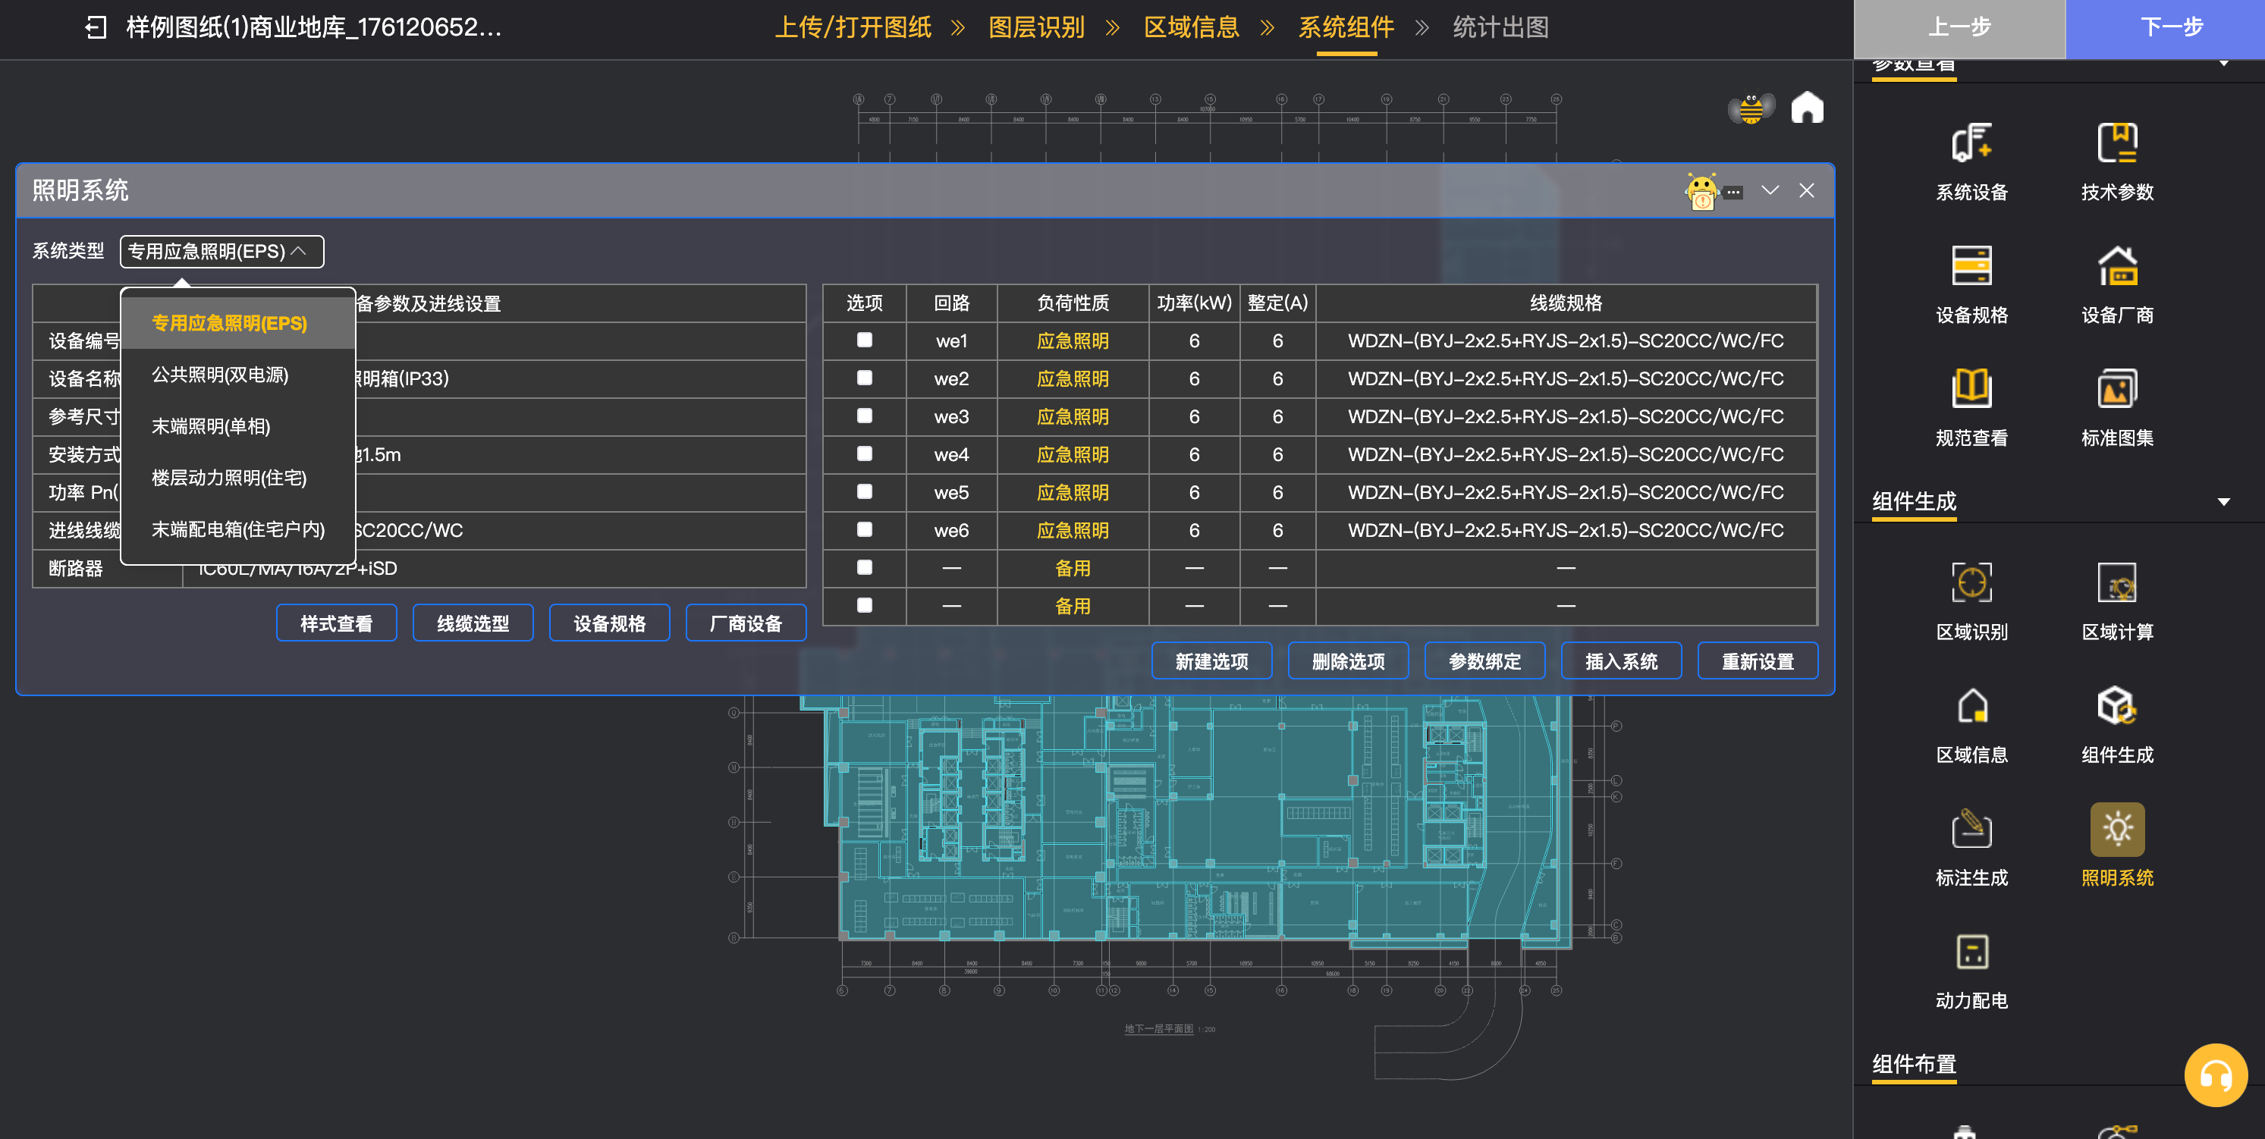Click the 新建选项 button
Viewport: 2265px width, 1139px height.
[x=1211, y=661]
